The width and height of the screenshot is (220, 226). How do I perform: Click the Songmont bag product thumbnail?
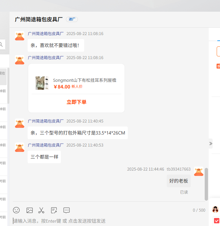pyautogui.click(x=40, y=83)
